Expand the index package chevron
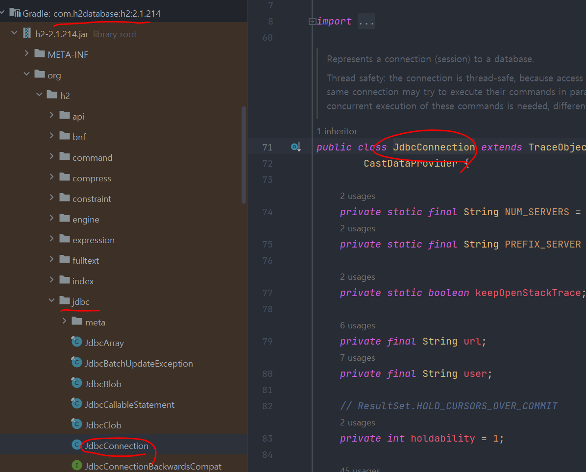Image resolution: width=586 pixels, height=472 pixels. point(51,279)
